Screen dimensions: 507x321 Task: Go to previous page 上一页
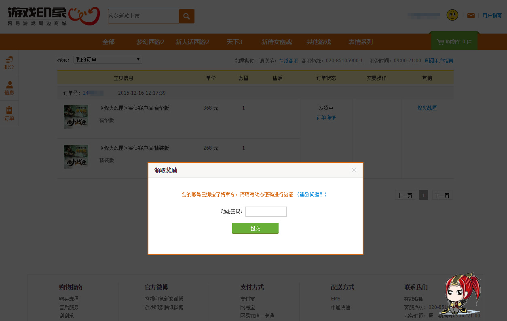(x=405, y=195)
